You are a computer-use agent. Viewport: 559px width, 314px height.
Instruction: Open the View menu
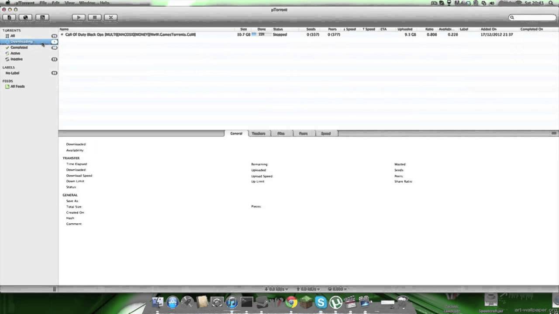coord(69,3)
